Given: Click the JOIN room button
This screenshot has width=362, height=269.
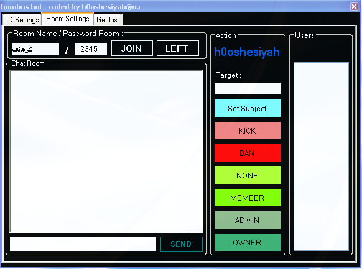Looking at the screenshot, I should coord(132,48).
